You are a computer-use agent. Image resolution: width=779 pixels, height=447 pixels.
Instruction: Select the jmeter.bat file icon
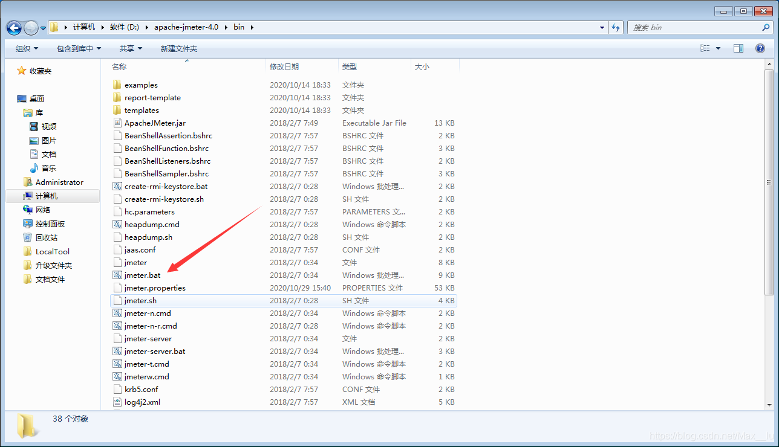(x=117, y=275)
